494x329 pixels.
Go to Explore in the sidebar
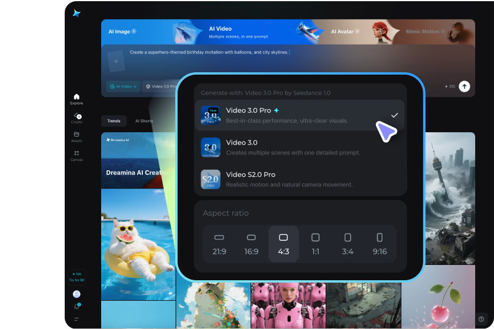tap(76, 99)
